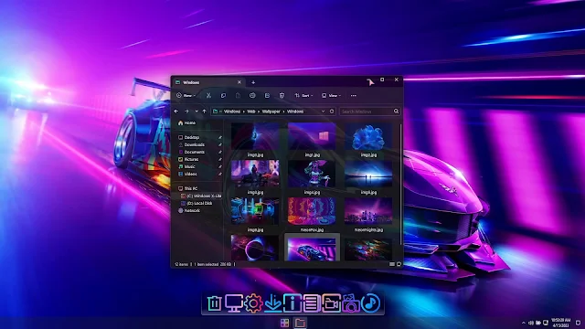Open the monitor icon on the dock
585x329 pixels.
(234, 302)
